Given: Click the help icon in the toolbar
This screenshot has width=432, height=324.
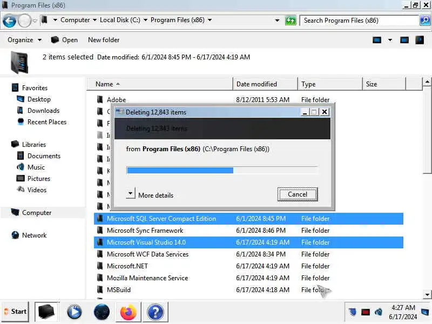Looking at the screenshot, I should point(420,40).
